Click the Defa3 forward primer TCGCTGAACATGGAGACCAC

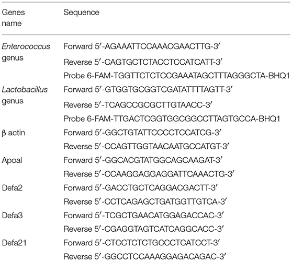click(x=143, y=216)
